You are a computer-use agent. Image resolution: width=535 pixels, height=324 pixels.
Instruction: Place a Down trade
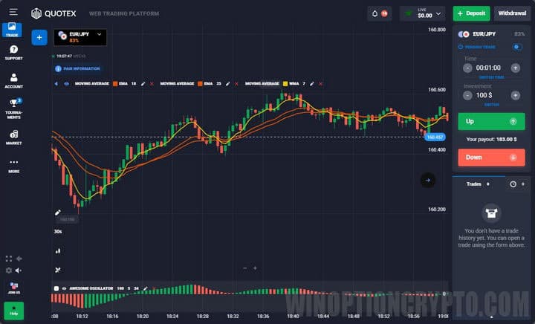491,158
